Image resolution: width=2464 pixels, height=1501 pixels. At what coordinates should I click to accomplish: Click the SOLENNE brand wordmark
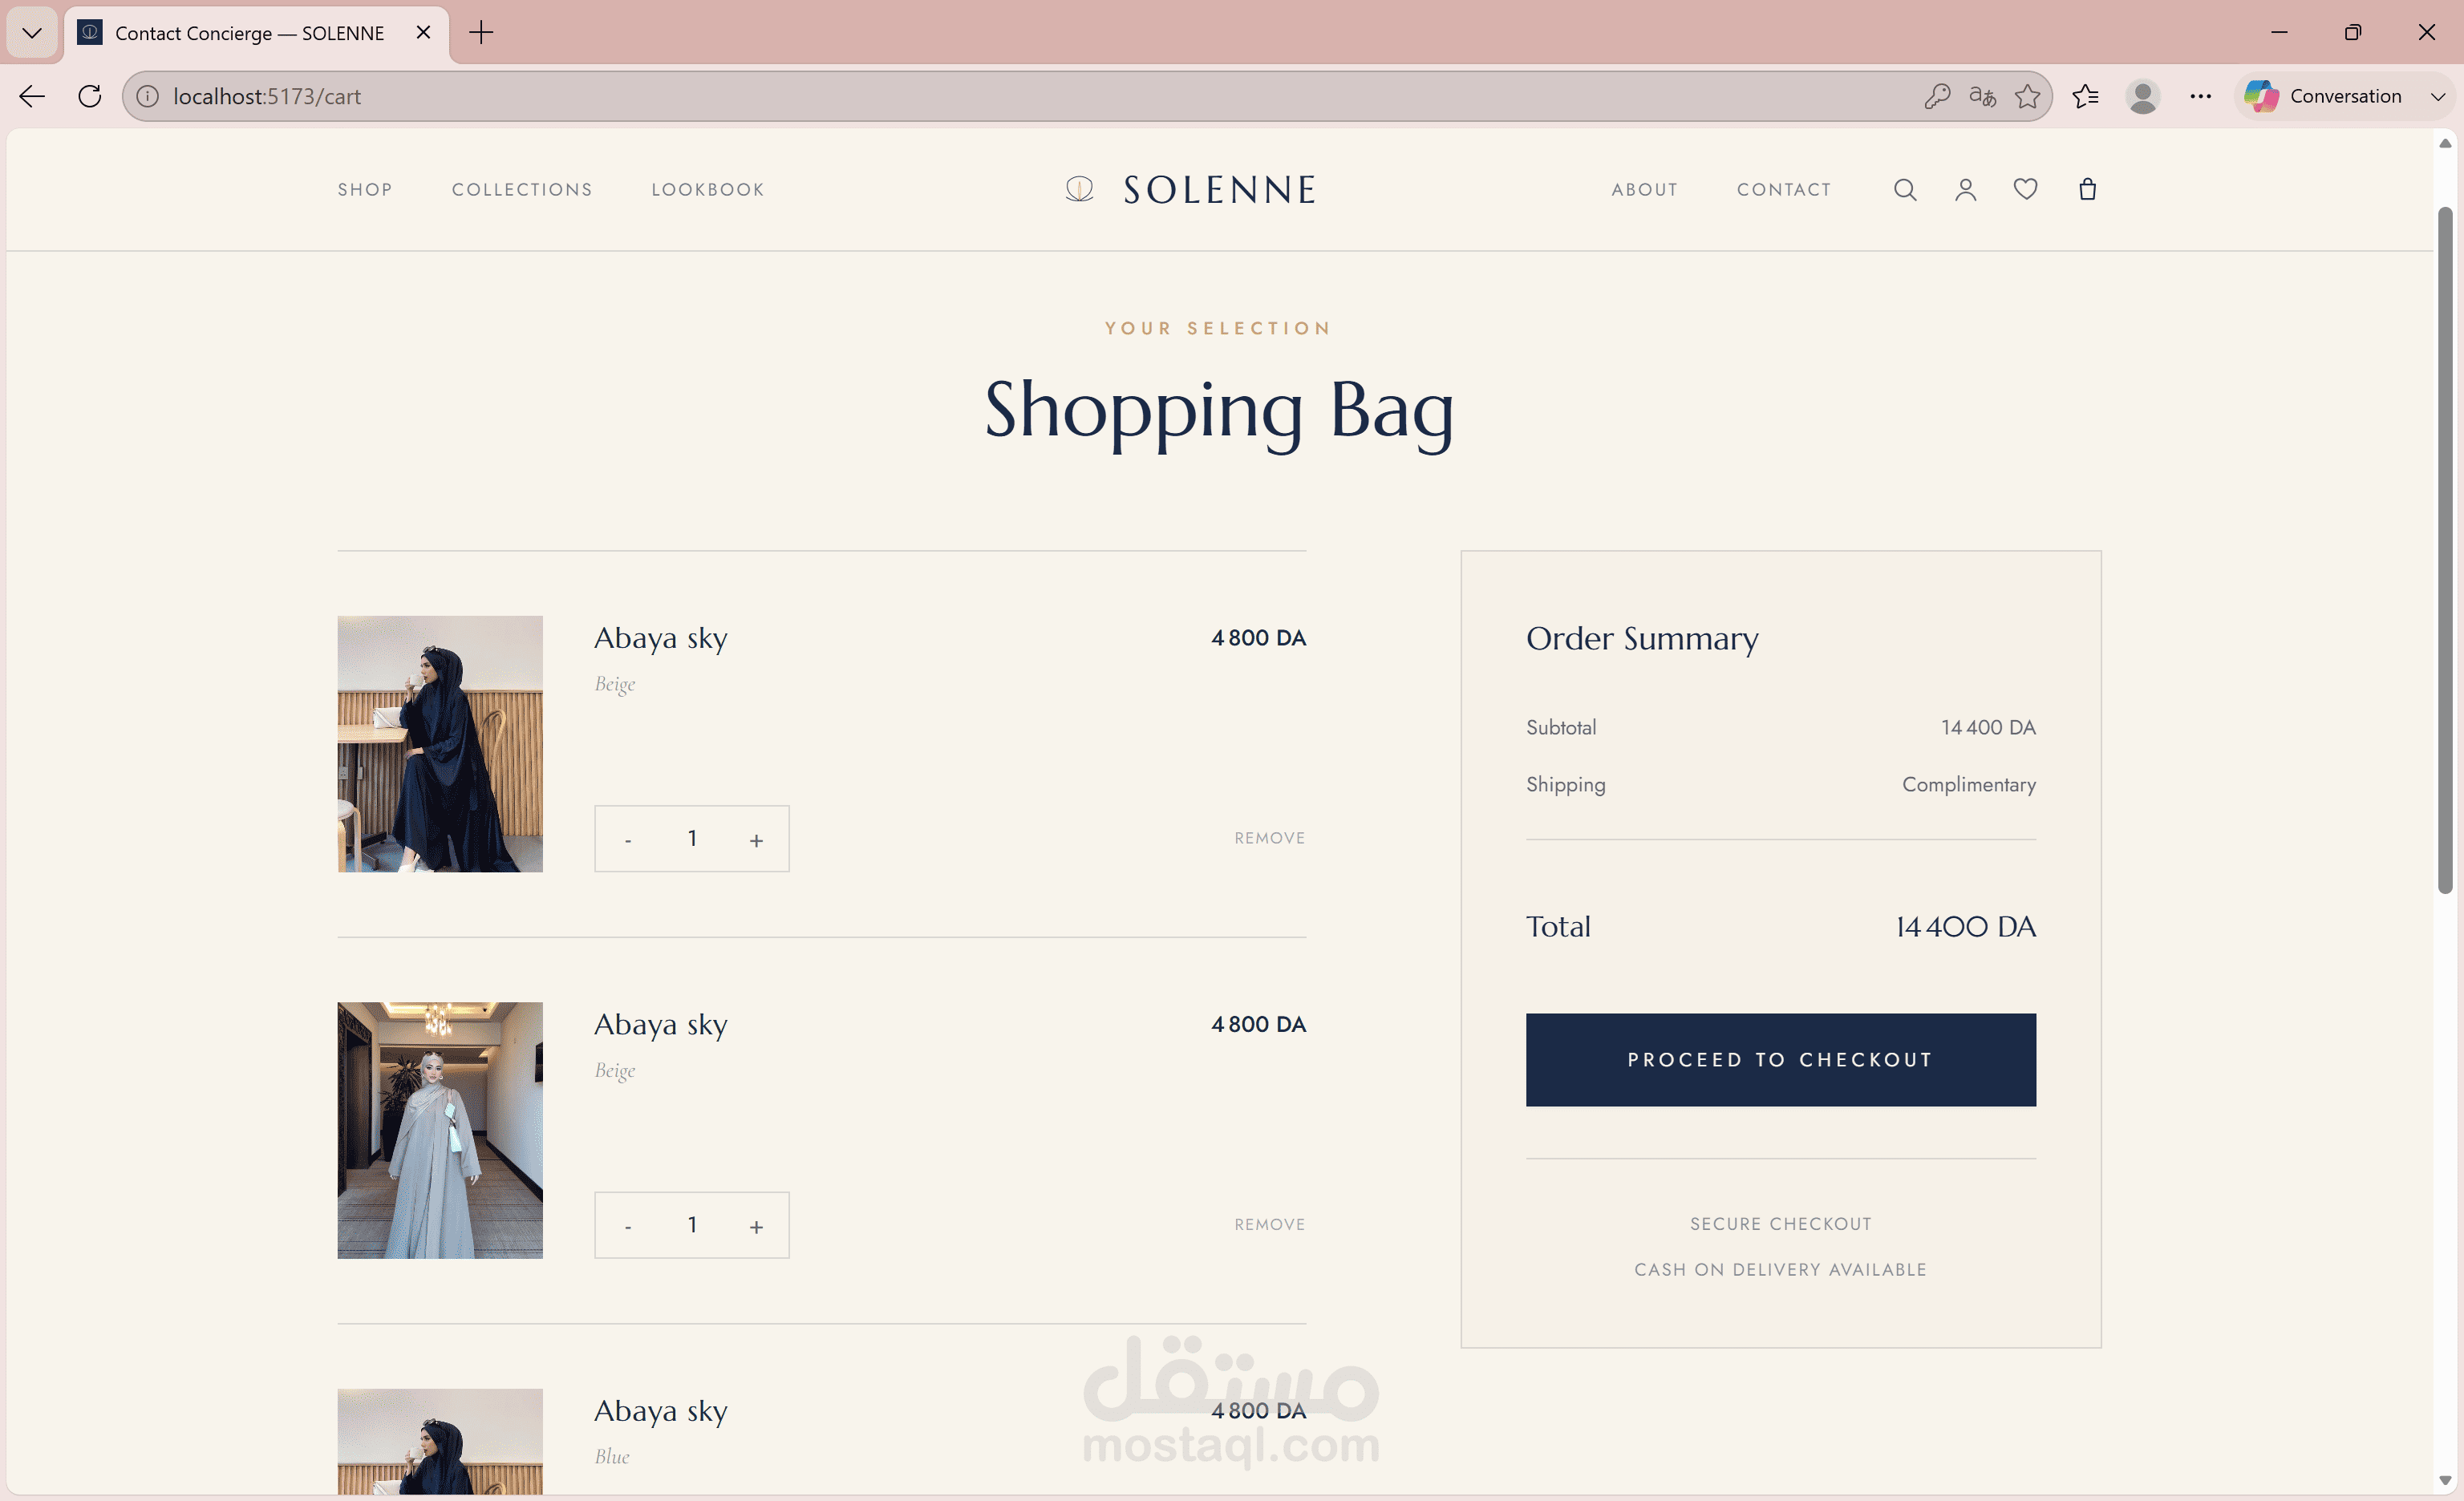(x=1220, y=190)
